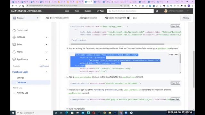Click the Help button
This screenshot has height=115, width=205.
coord(186,18)
